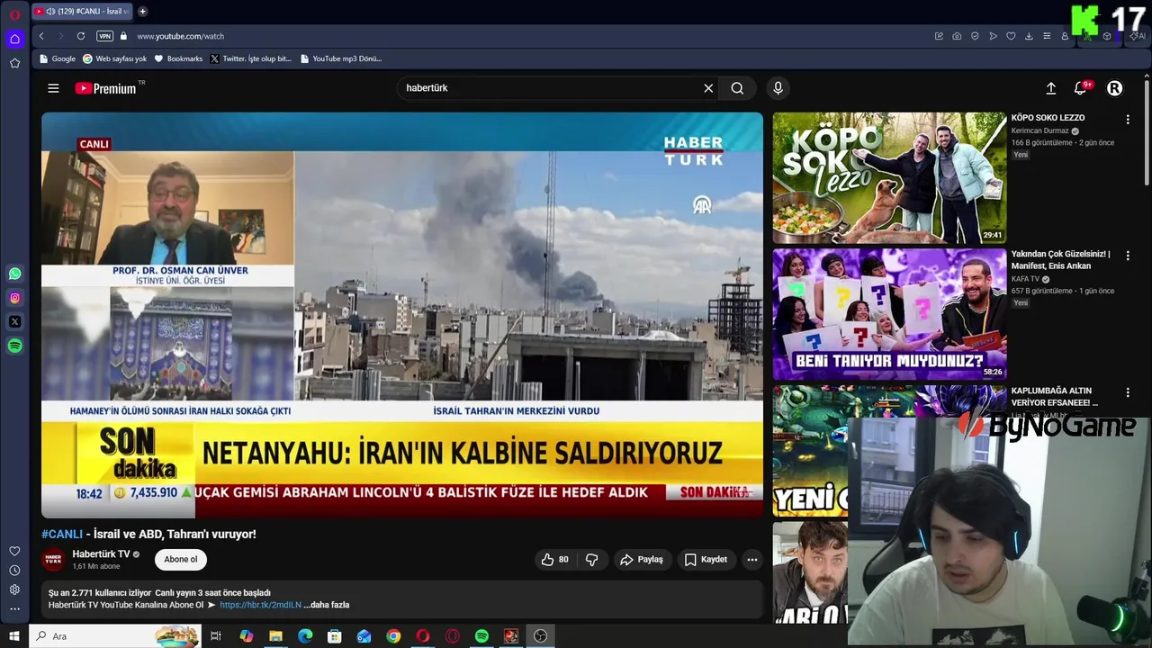
Task: Open Easy setup sliders icon
Action: pos(1047,36)
